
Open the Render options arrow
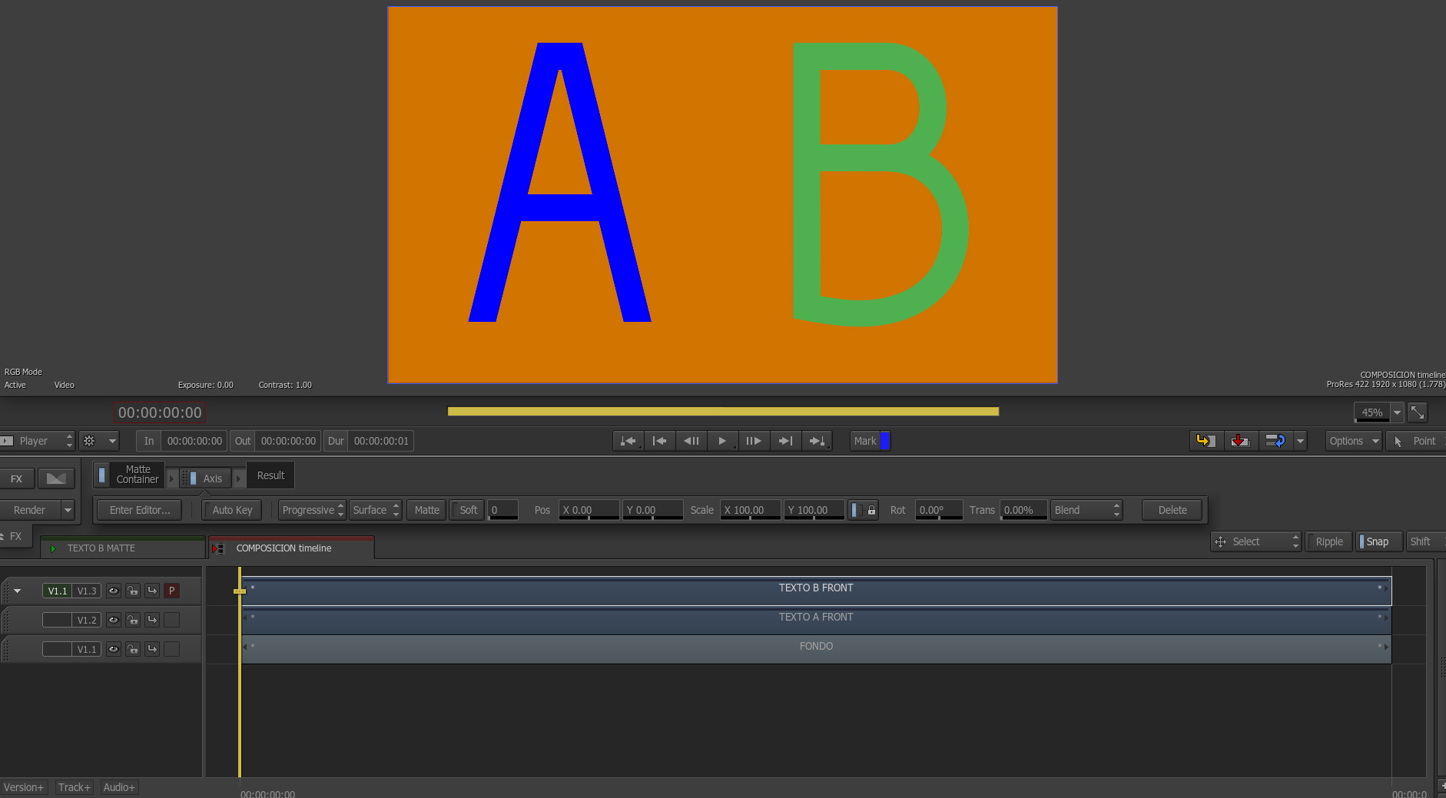[68, 510]
